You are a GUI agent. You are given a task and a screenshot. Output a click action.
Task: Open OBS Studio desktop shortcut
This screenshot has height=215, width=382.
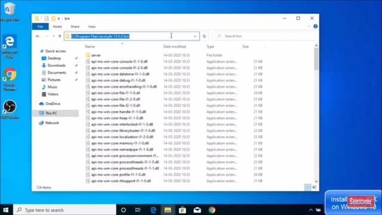pyautogui.click(x=10, y=110)
